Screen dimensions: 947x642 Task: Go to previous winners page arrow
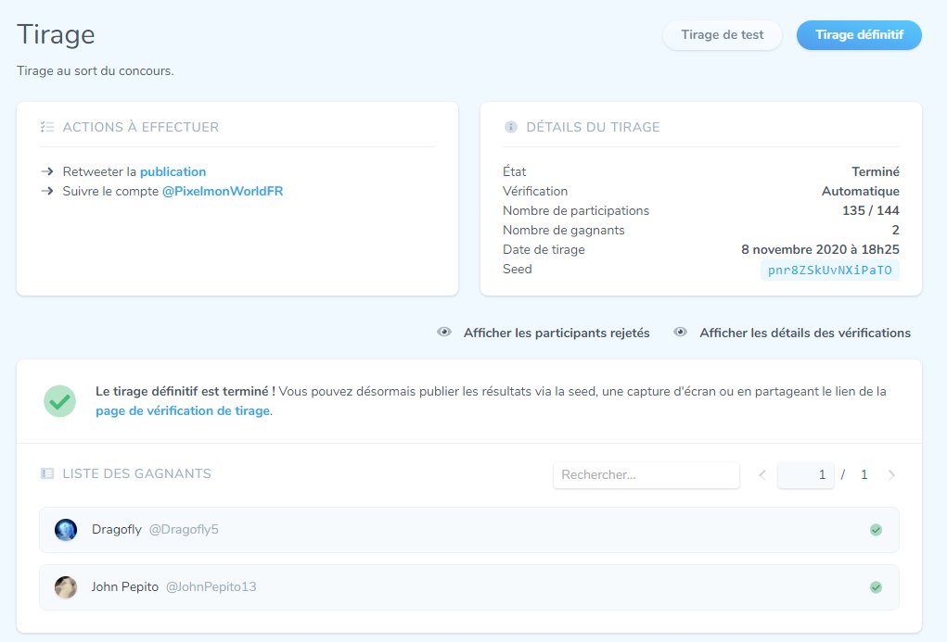[762, 475]
